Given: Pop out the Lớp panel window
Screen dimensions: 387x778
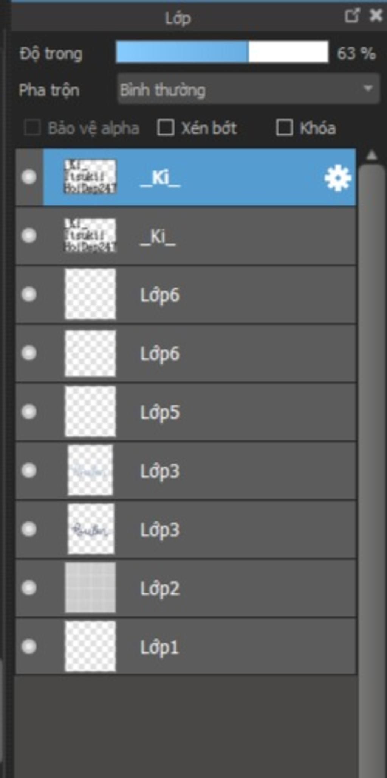Looking at the screenshot, I should click(351, 16).
